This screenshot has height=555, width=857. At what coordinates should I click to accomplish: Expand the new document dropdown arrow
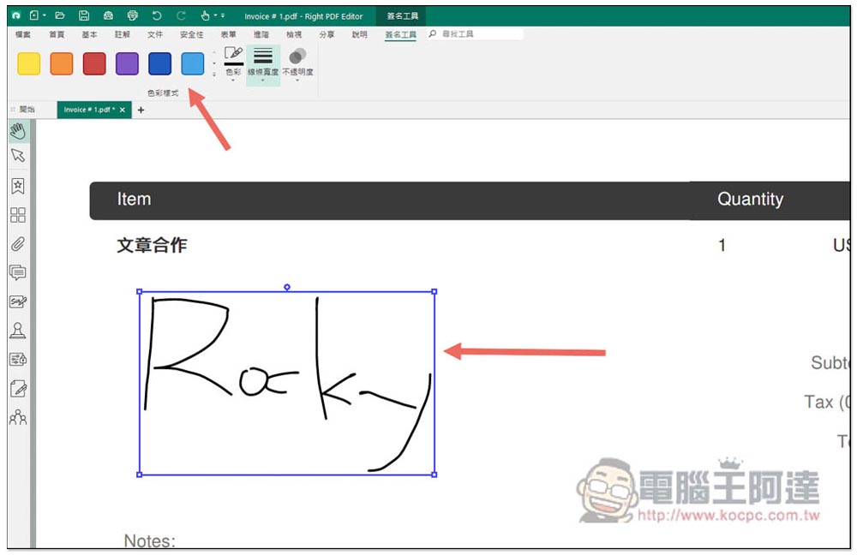pos(45,15)
